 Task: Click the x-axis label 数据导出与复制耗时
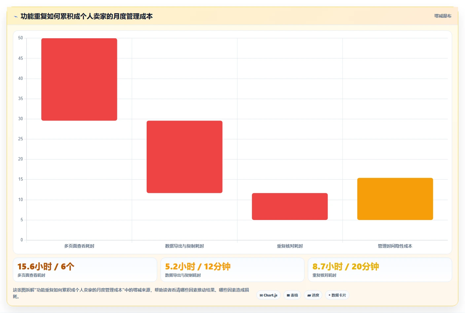tap(185, 246)
